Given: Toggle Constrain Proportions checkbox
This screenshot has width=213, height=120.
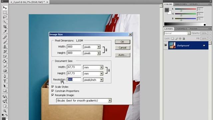Looking at the screenshot, I should click(x=53, y=91).
